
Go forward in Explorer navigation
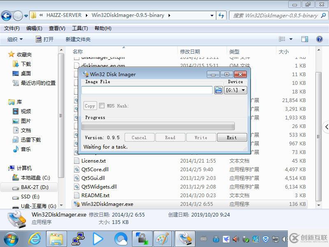tap(18, 16)
